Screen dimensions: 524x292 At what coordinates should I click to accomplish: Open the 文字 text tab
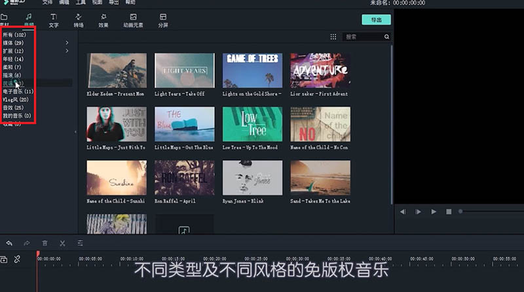pos(54,20)
